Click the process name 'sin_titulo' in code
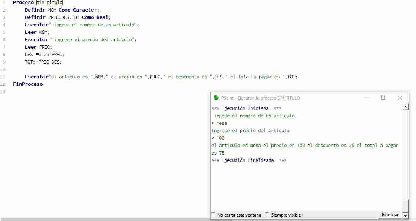The height and width of the screenshot is (221, 416). point(49,3)
